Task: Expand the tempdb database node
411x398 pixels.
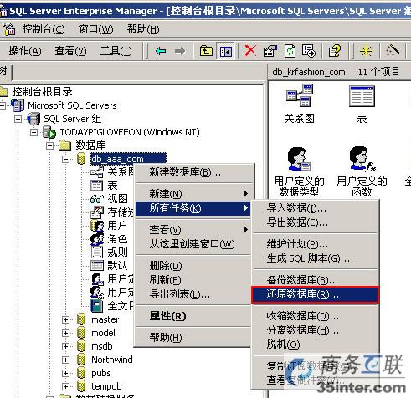Action: click(x=65, y=386)
